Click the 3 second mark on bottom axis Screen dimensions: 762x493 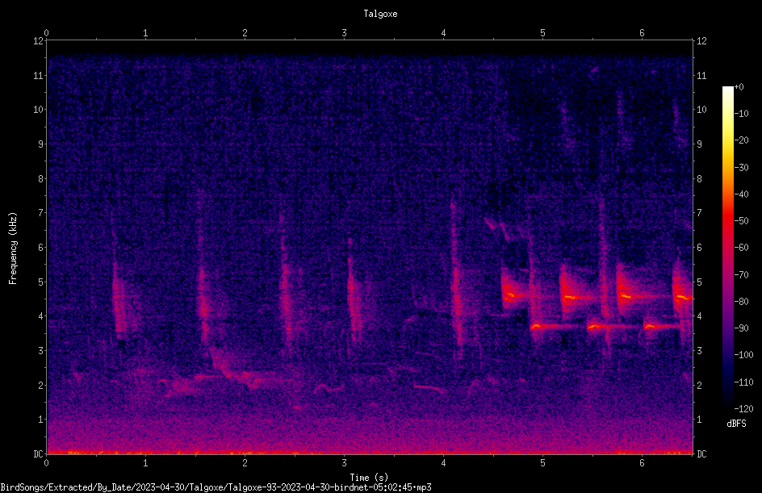point(344,463)
